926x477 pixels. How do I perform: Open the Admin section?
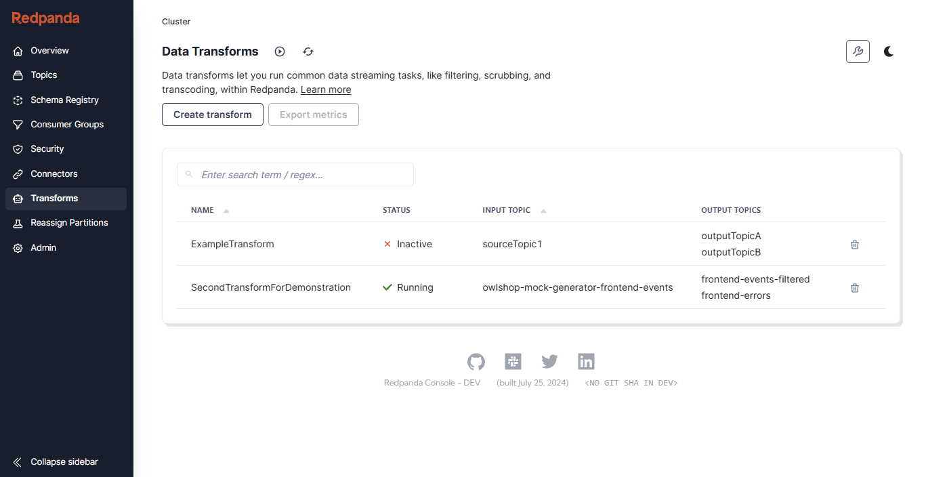[41, 247]
